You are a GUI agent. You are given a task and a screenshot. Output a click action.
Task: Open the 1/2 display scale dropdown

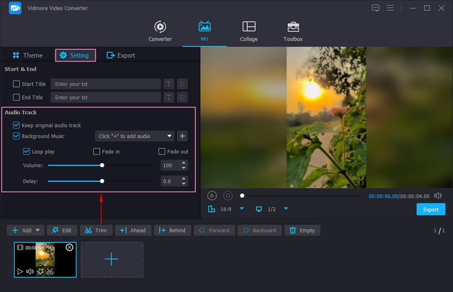(286, 209)
